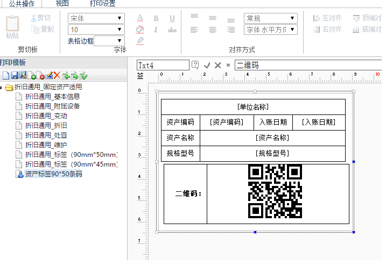This screenshot has width=386, height=266.
Task: Click the [入账日期] placeholder cell
Action: 319,123
